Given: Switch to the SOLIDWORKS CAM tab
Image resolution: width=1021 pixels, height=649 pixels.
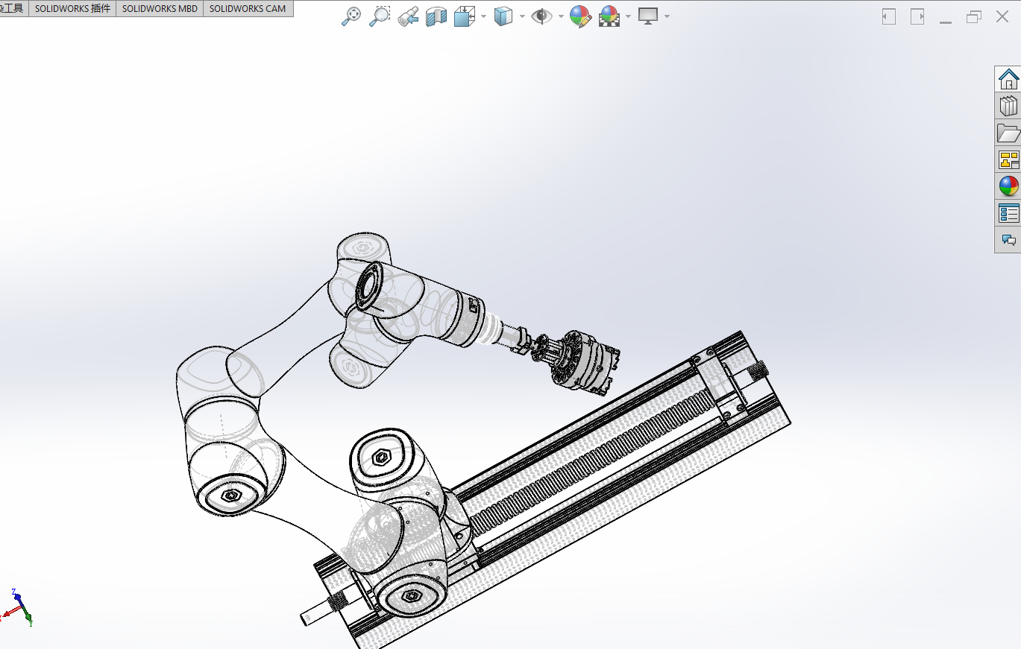Looking at the screenshot, I should (x=248, y=9).
